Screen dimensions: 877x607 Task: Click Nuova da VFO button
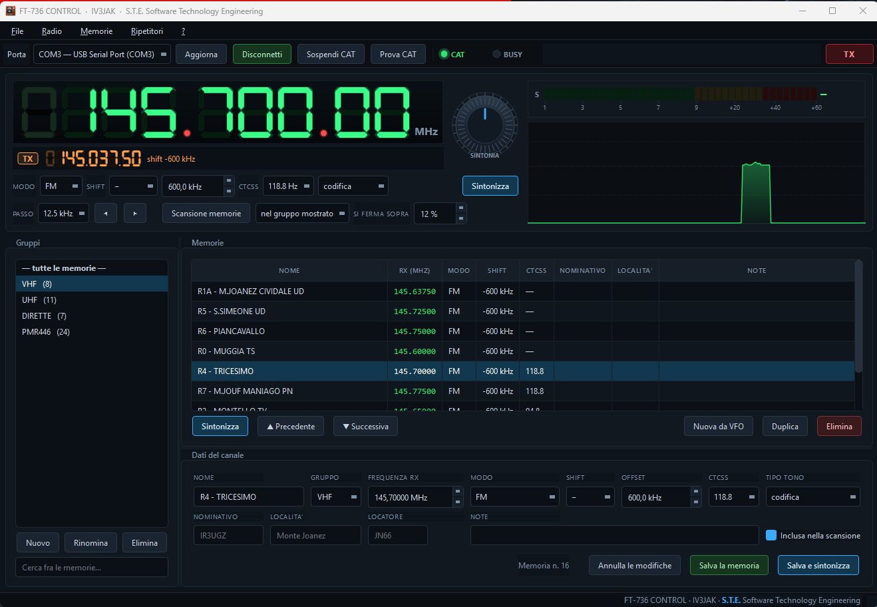coord(719,427)
